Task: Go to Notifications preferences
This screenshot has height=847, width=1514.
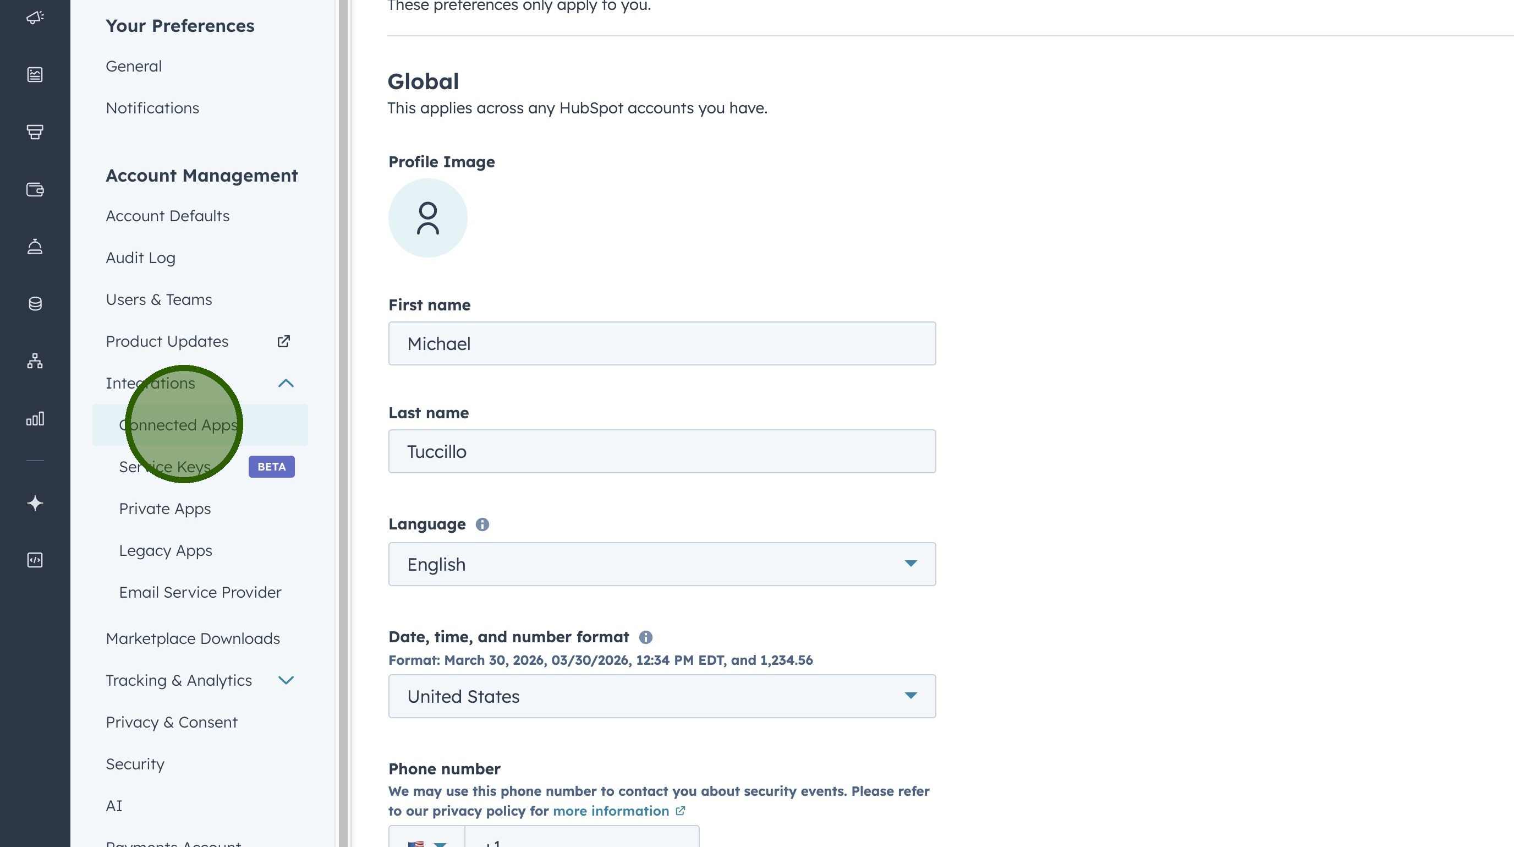Action: tap(152, 108)
